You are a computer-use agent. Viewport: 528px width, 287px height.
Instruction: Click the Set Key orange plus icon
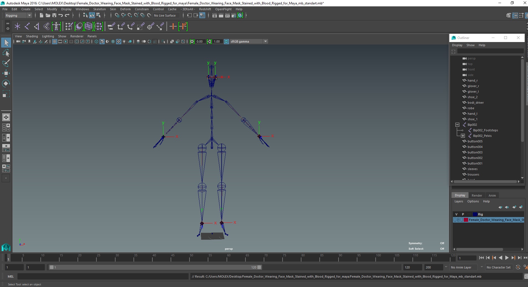(x=173, y=27)
